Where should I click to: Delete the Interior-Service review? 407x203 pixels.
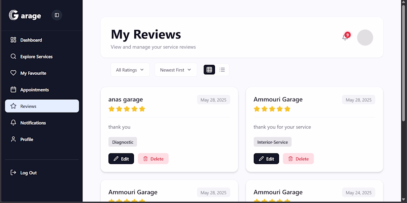298,159
